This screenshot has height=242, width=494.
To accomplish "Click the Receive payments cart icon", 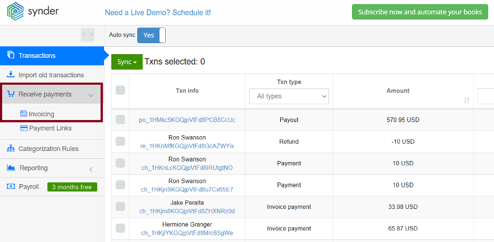I will (11, 94).
